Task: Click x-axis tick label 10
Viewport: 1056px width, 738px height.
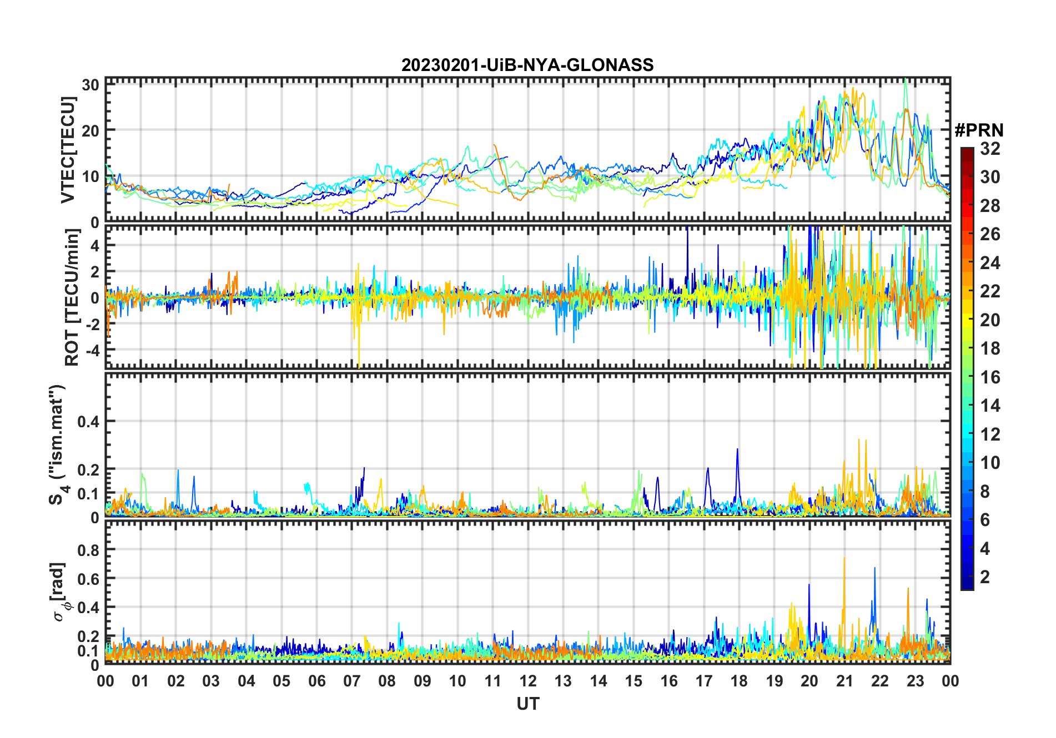Action: point(457,681)
